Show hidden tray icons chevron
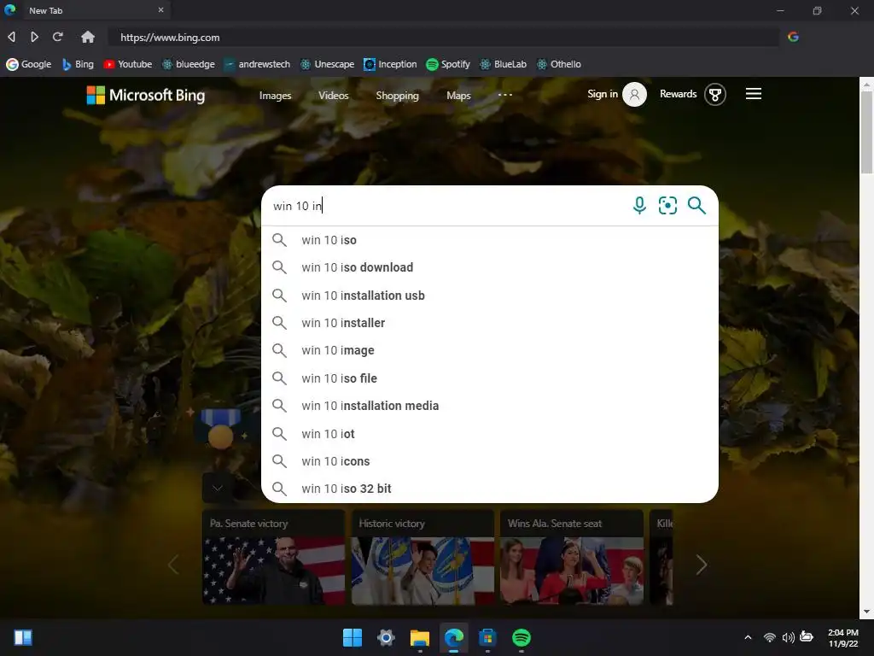Screen dimensions: 874x656 coord(748,637)
